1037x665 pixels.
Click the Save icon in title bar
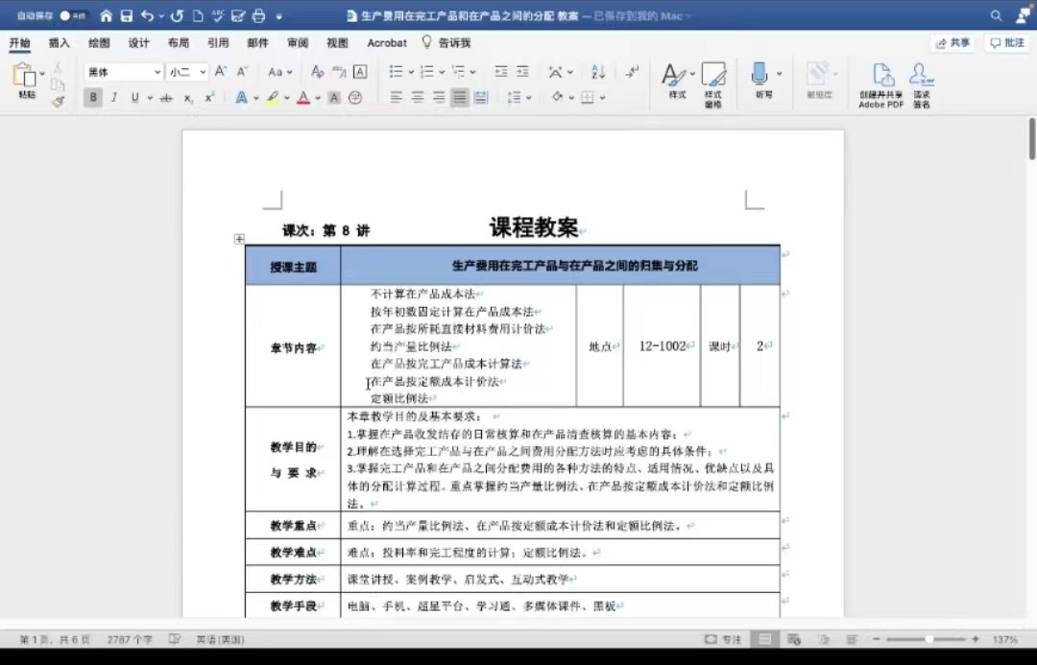126,16
